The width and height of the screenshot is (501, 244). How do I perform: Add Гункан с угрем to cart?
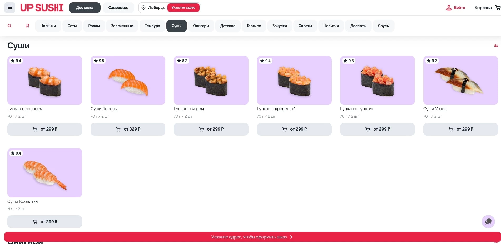pyautogui.click(x=211, y=129)
